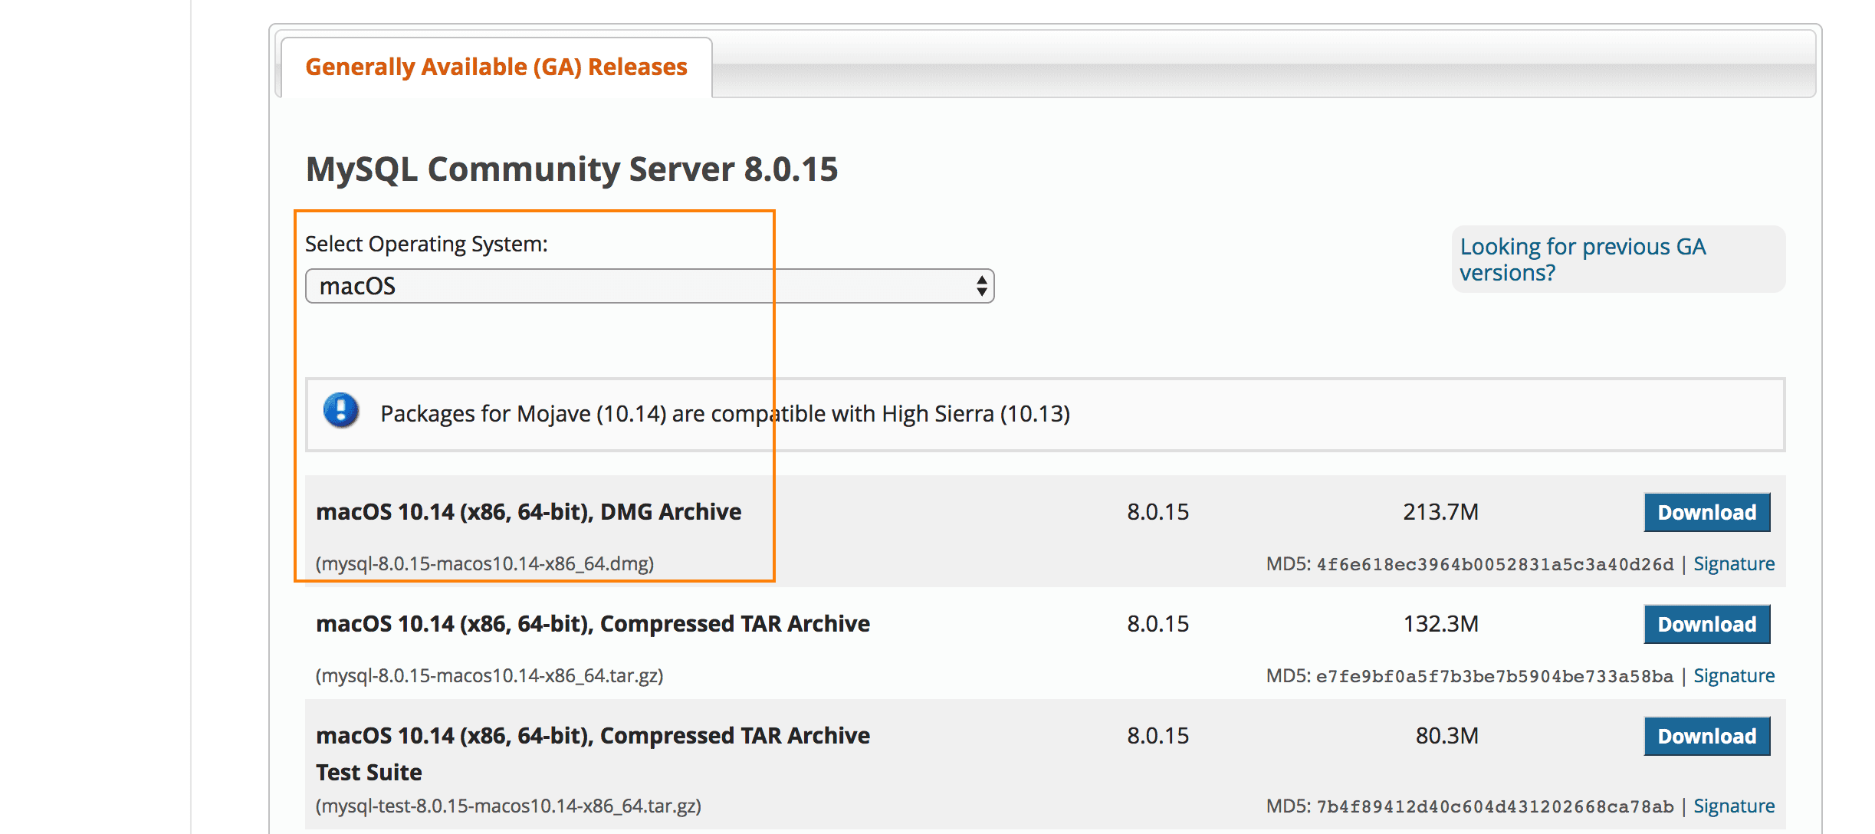Click the Compressed TAR Archive Test Suite title
1875x834 pixels.
click(x=592, y=753)
